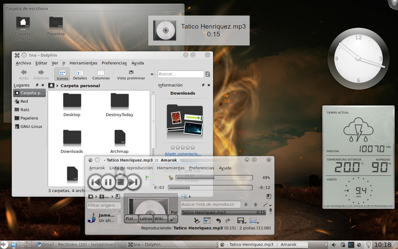Jump to previous playlist search result arrow
Viewport: 398px width, 249px height.
click(256, 204)
